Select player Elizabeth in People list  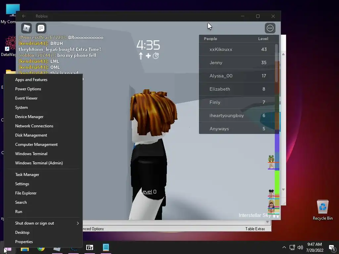(237, 89)
